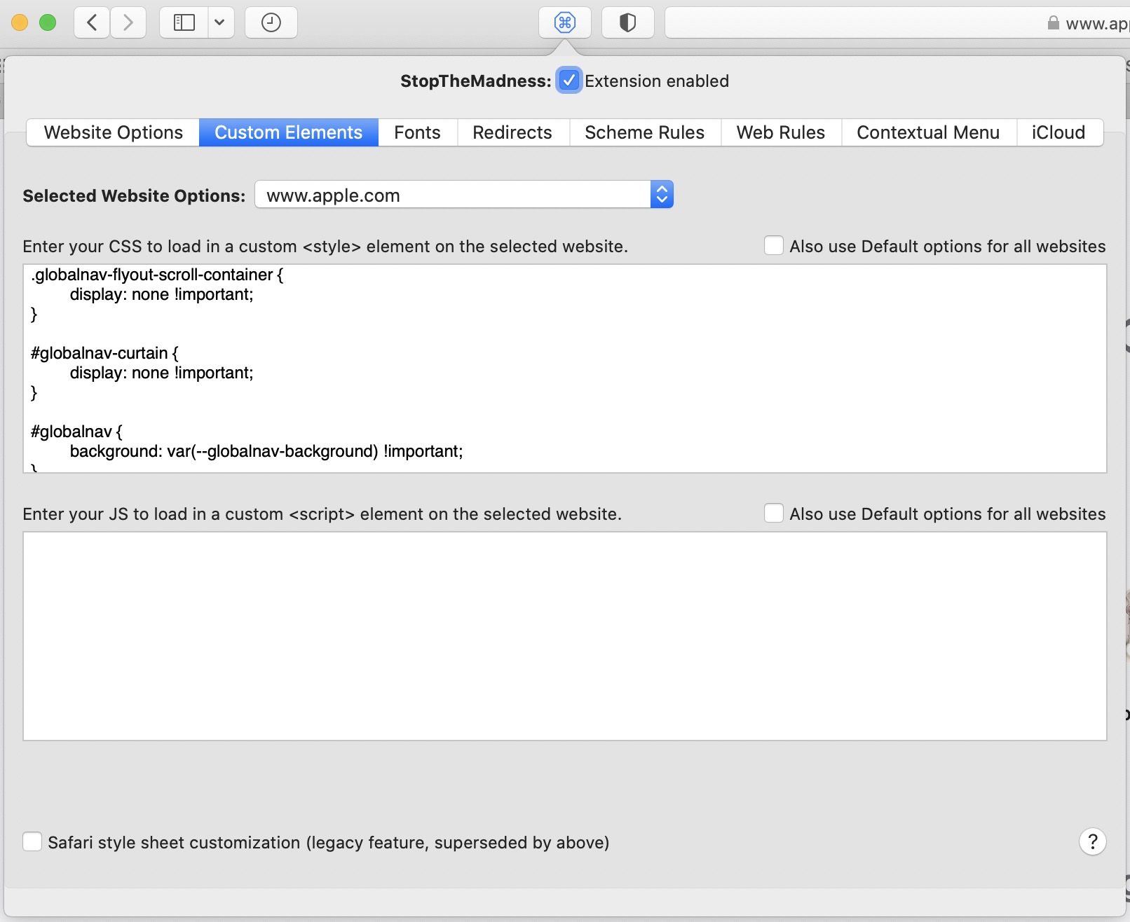This screenshot has width=1130, height=922.
Task: Enable Default options checkbox for CSS
Action: pyautogui.click(x=774, y=246)
